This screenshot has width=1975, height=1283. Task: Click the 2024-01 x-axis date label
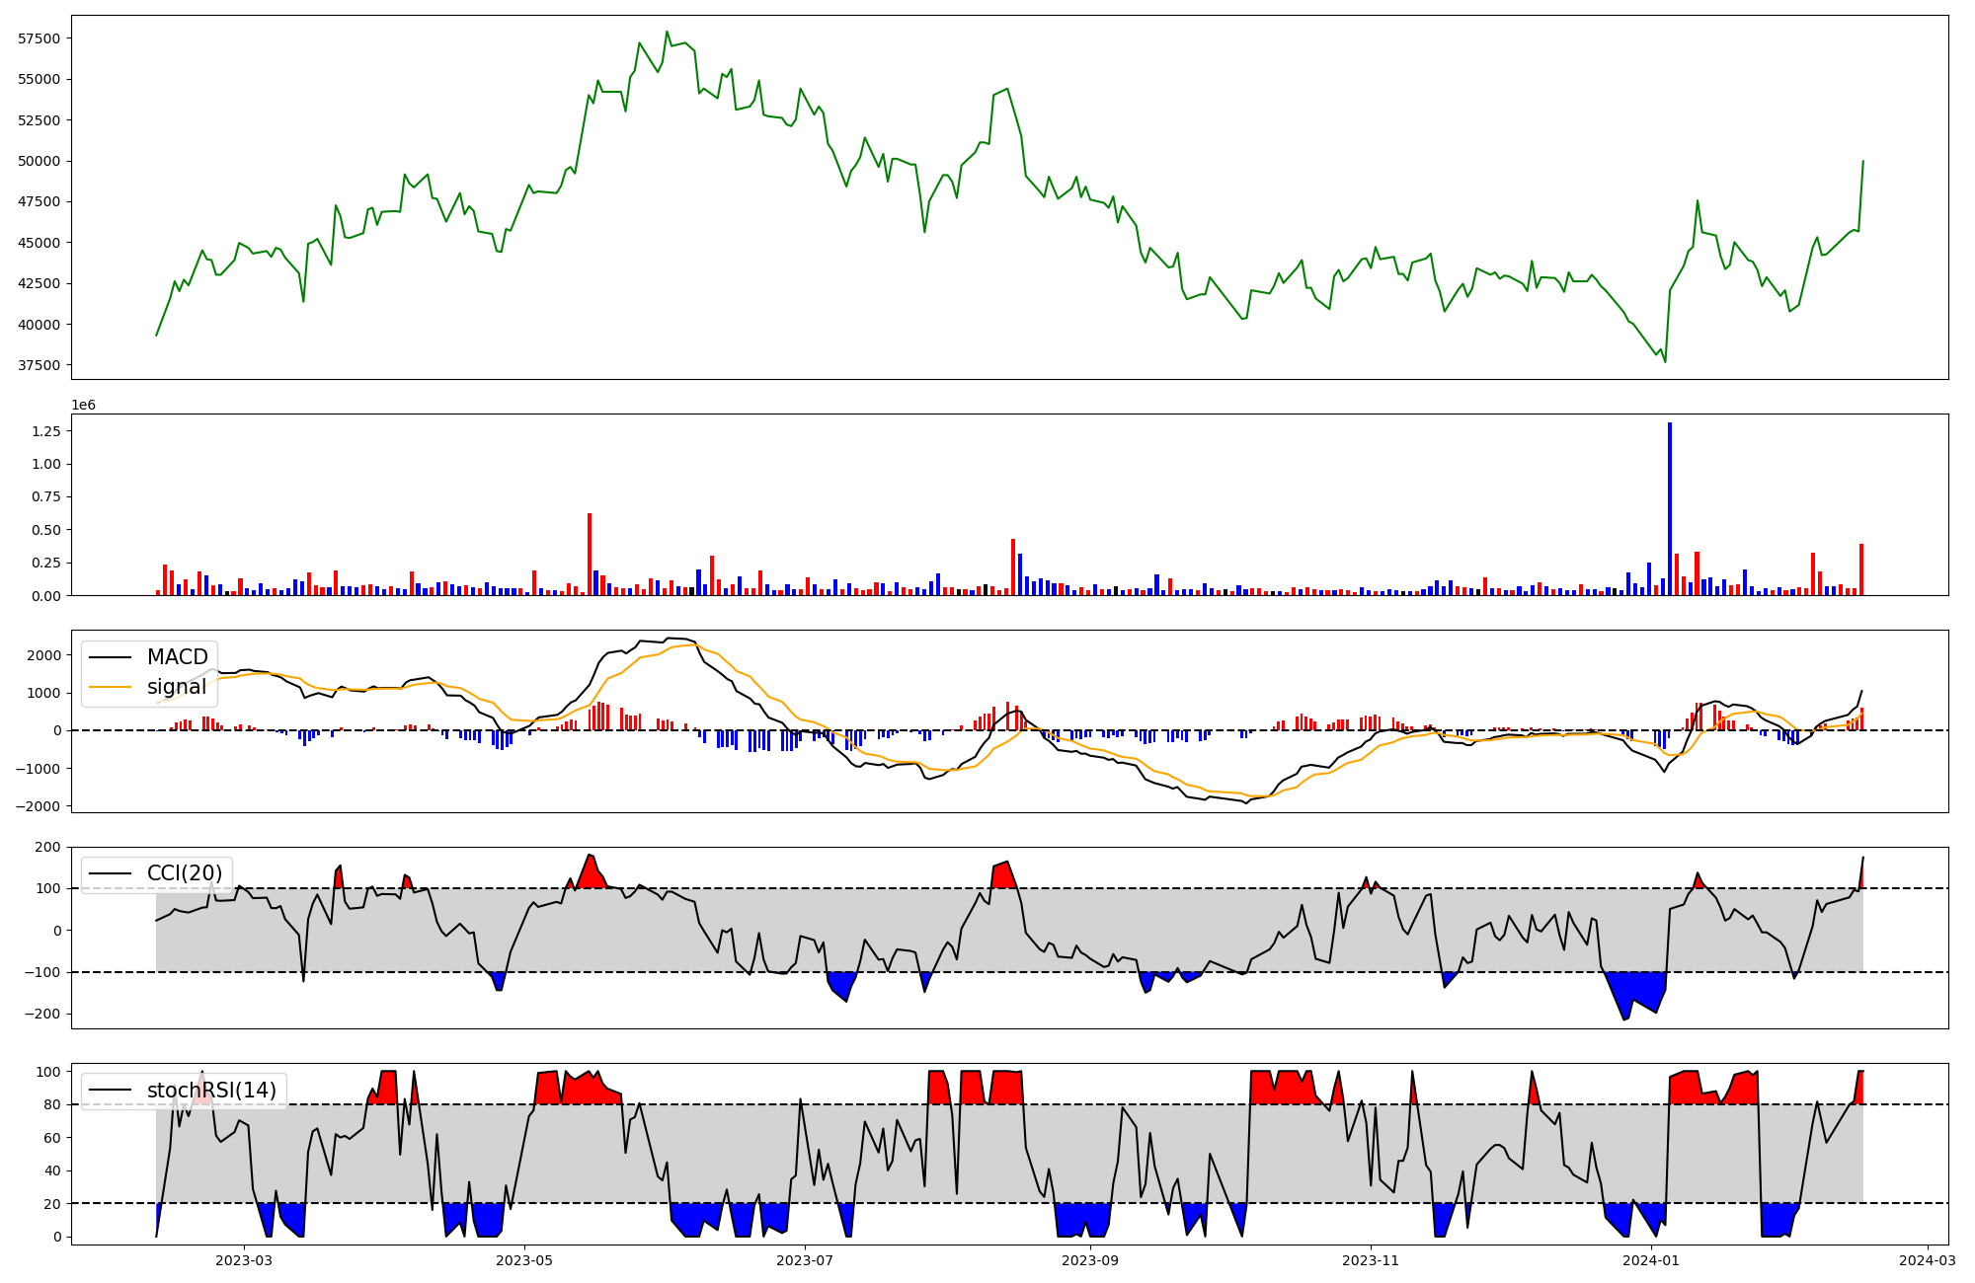pyautogui.click(x=1651, y=1260)
